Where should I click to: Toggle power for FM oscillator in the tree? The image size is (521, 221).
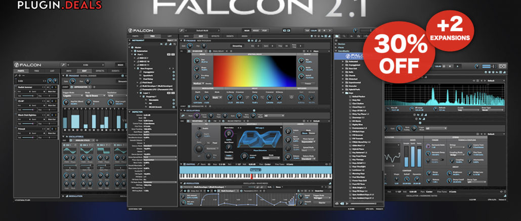pos(174,103)
